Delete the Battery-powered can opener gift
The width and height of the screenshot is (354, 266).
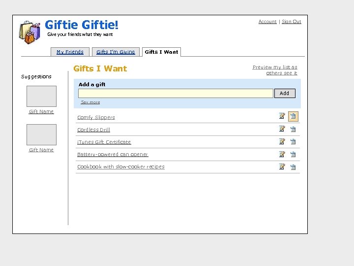[293, 154]
